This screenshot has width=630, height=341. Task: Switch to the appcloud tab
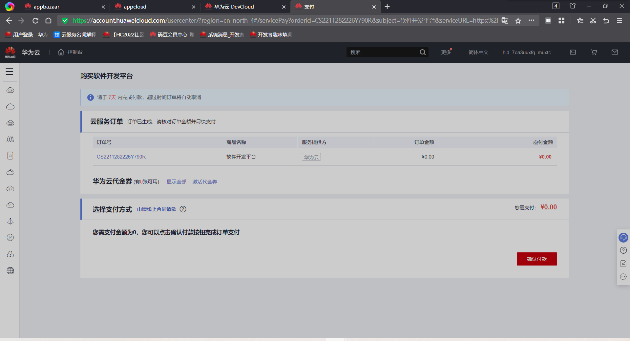[x=154, y=7]
